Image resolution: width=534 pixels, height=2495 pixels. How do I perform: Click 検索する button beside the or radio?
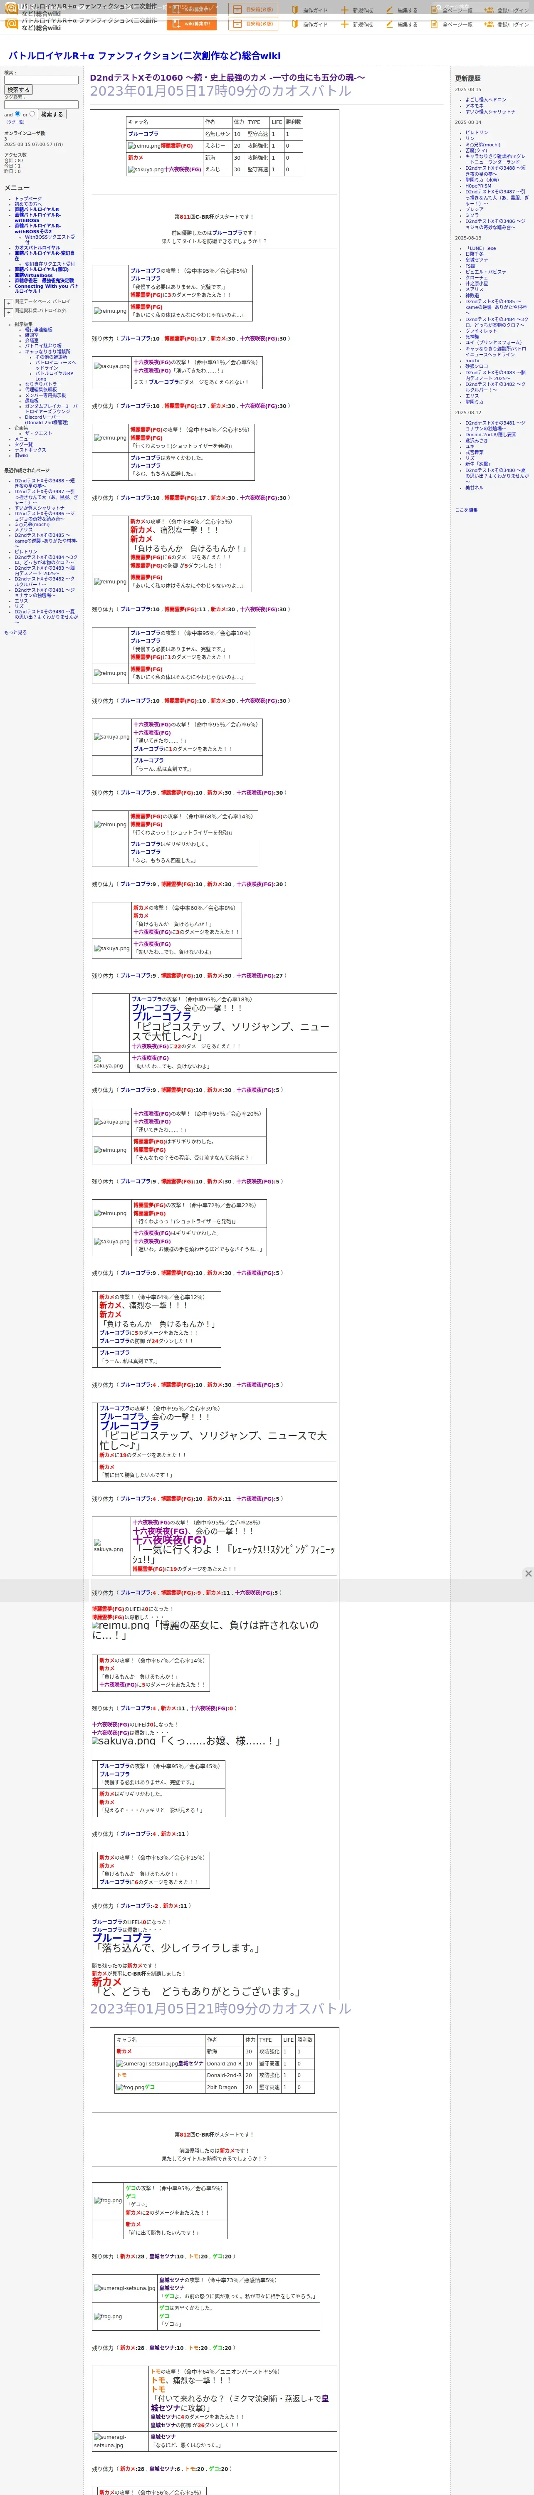tap(52, 114)
